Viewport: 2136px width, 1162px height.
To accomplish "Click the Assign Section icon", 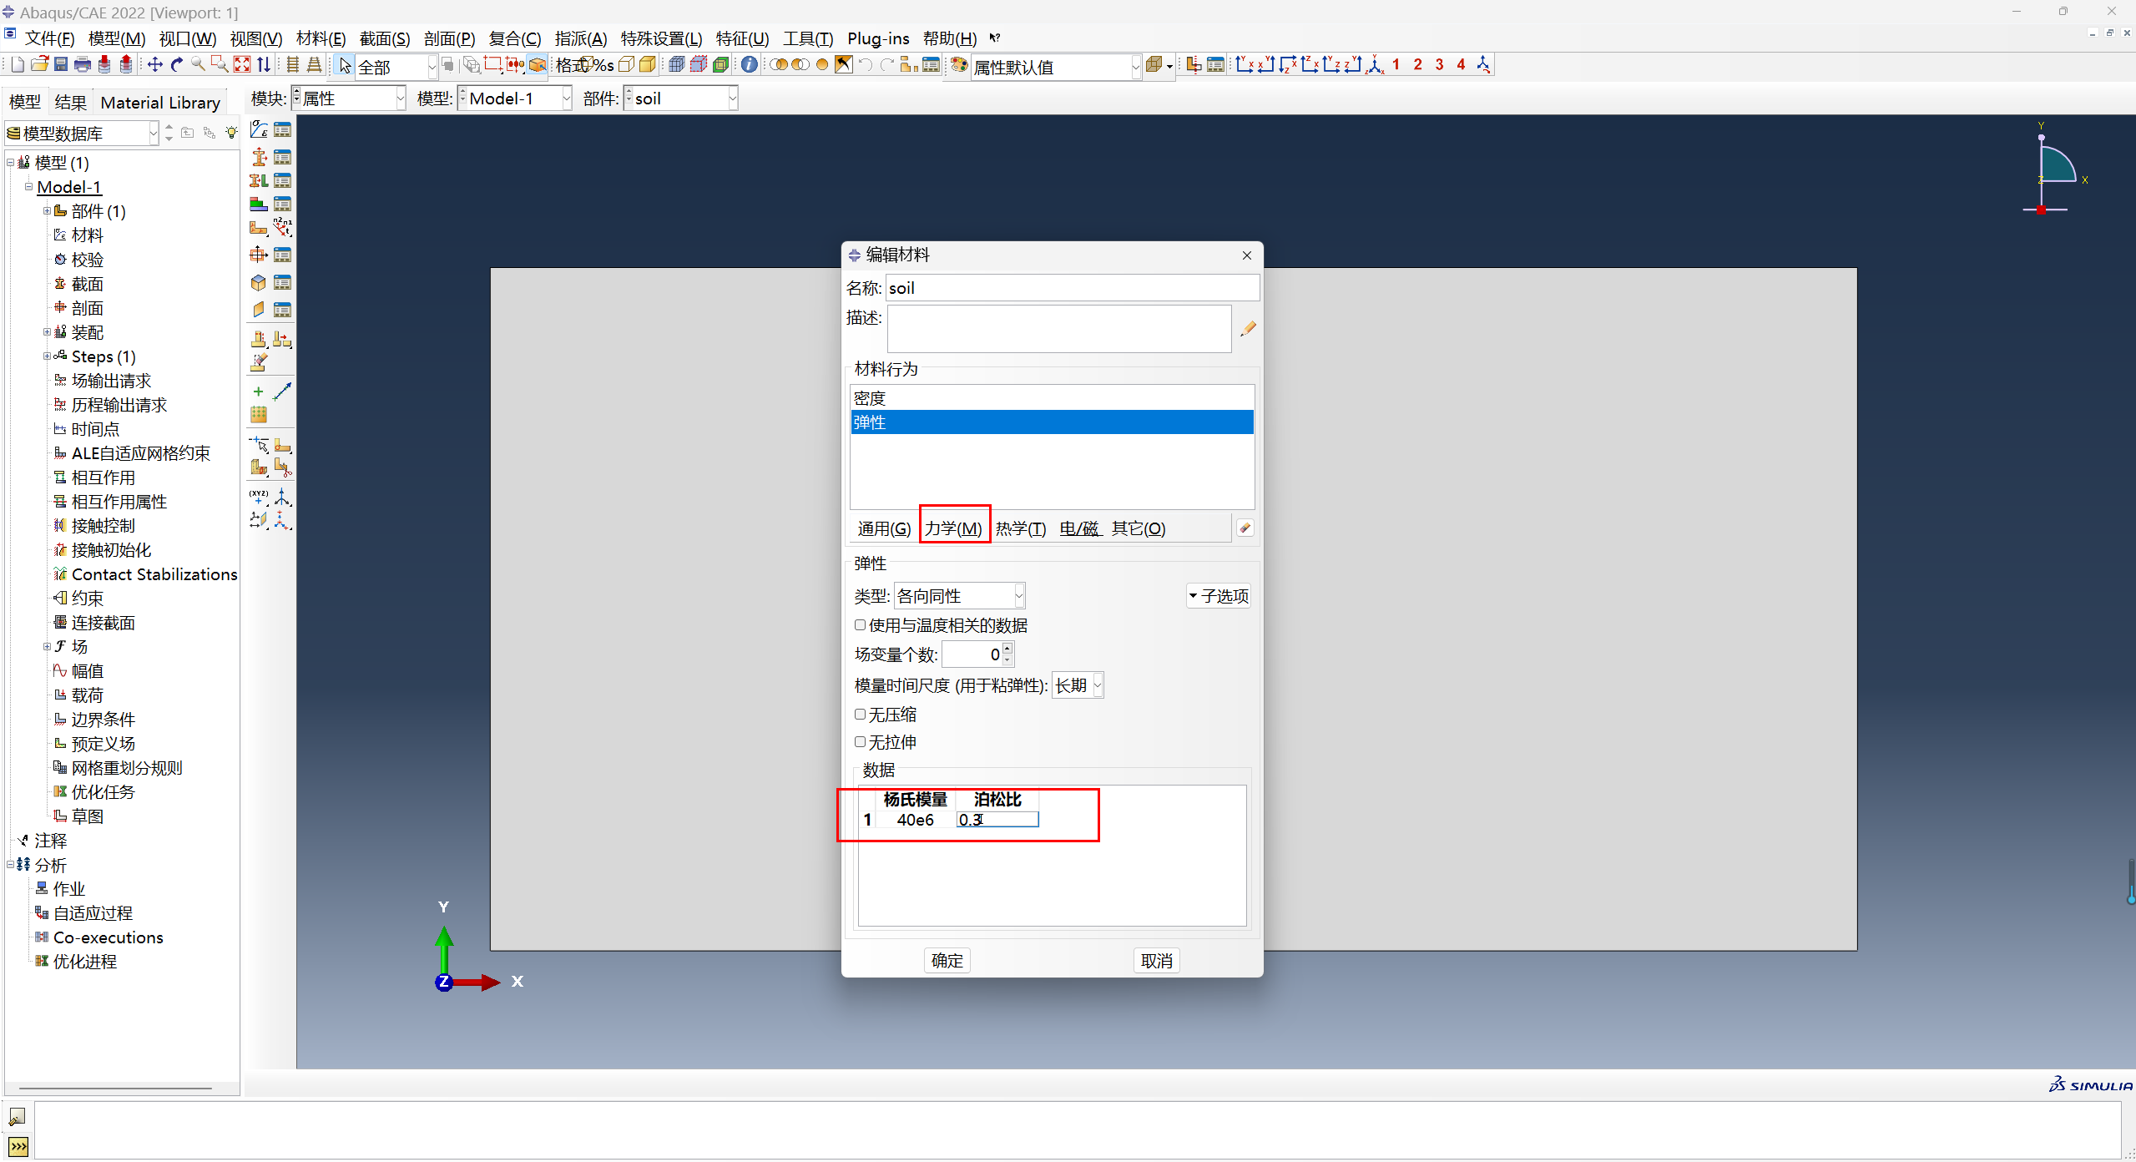I will click(x=259, y=180).
